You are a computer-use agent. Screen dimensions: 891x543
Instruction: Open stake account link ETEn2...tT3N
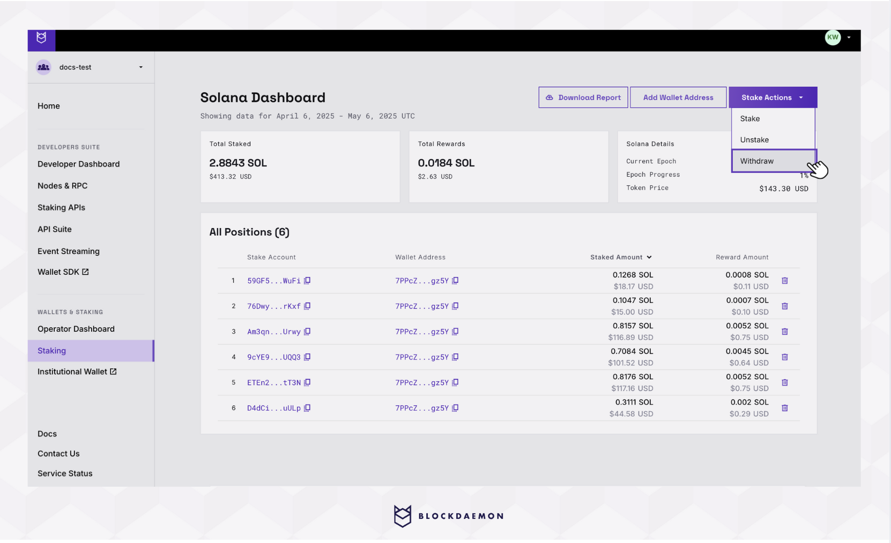274,382
